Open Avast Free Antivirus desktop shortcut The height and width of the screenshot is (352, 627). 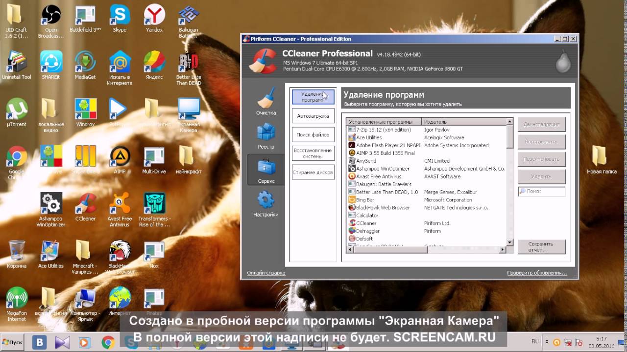click(x=120, y=209)
